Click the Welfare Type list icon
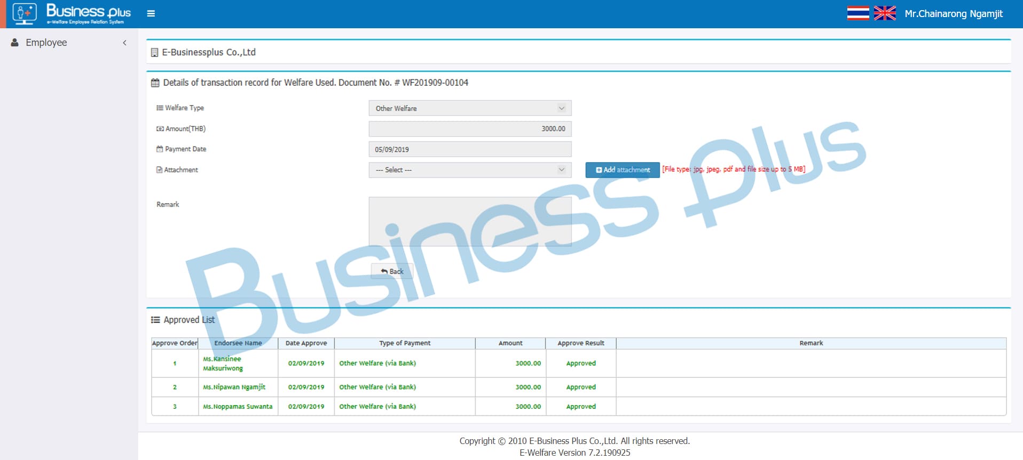The height and width of the screenshot is (460, 1023). [160, 108]
